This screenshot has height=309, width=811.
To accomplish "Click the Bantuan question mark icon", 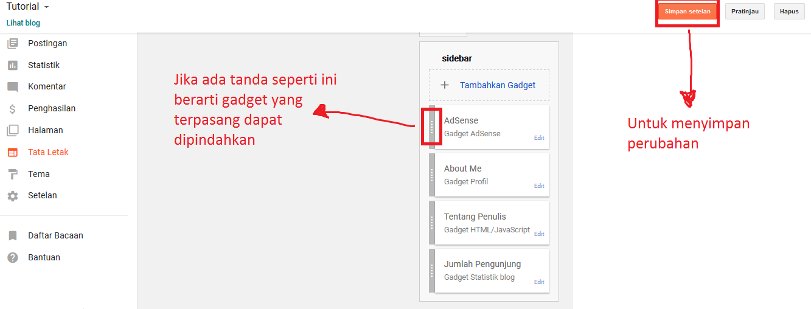I will pyautogui.click(x=13, y=257).
